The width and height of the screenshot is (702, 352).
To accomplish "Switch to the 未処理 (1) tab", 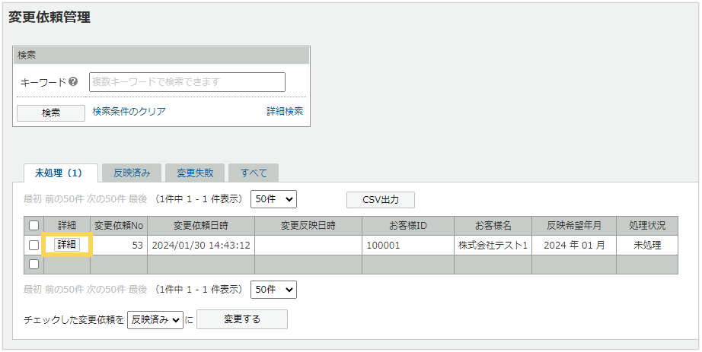I will click(x=59, y=173).
